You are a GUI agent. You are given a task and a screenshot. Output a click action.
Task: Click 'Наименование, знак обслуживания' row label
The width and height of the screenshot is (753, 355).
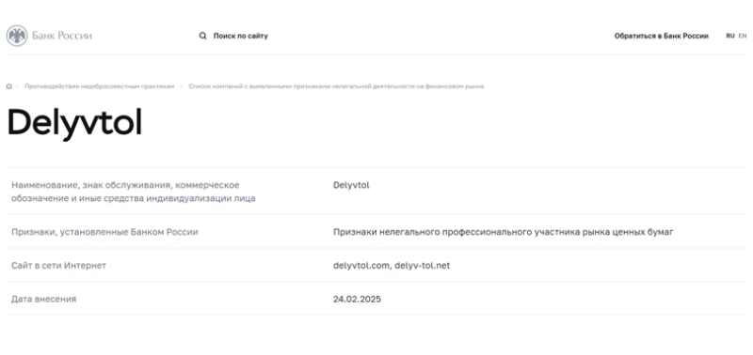pyautogui.click(x=134, y=192)
